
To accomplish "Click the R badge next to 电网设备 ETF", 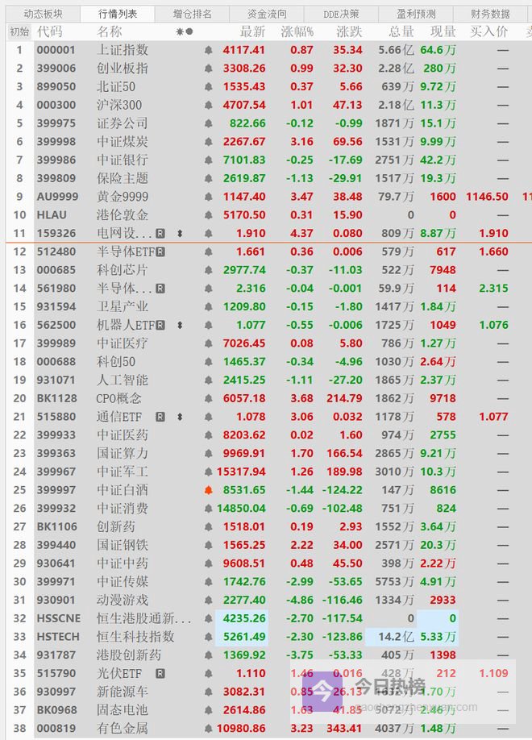I will (x=160, y=234).
